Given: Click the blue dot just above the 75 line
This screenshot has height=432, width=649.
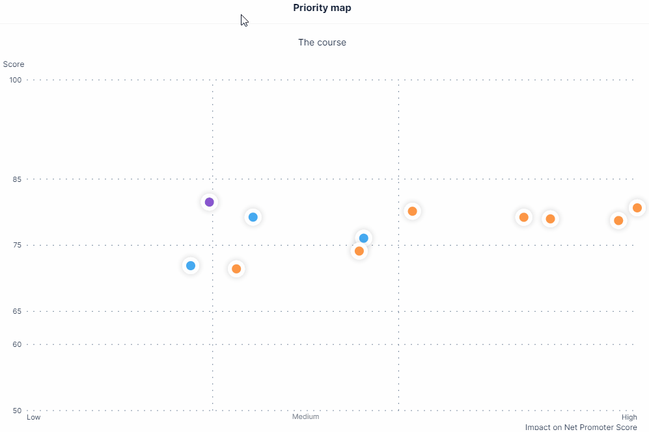Looking at the screenshot, I should pos(363,238).
